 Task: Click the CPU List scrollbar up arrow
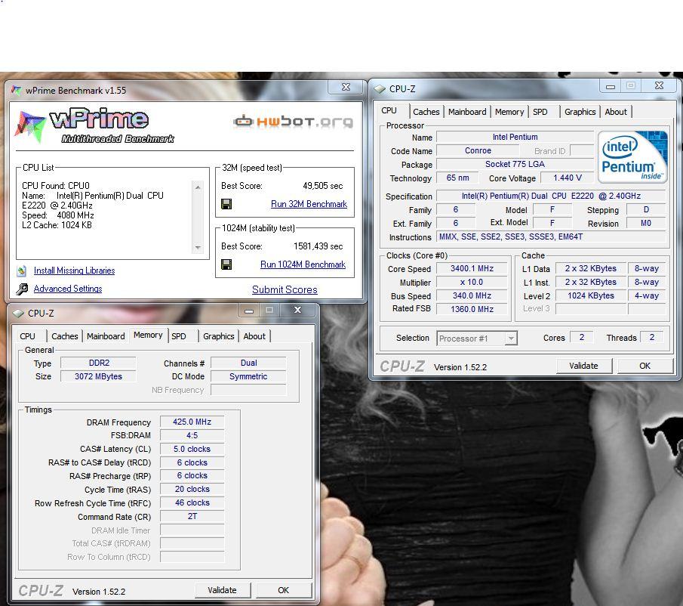pos(198,187)
